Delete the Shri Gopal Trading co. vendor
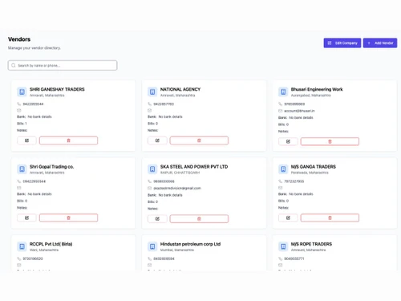The image size is (401, 301). [68, 218]
